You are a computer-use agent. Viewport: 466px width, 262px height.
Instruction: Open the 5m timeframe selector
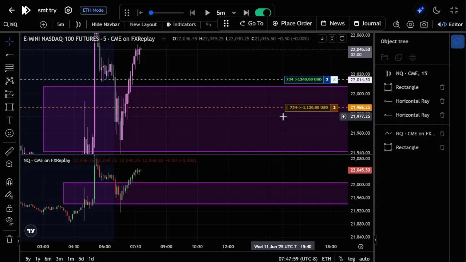point(60,24)
